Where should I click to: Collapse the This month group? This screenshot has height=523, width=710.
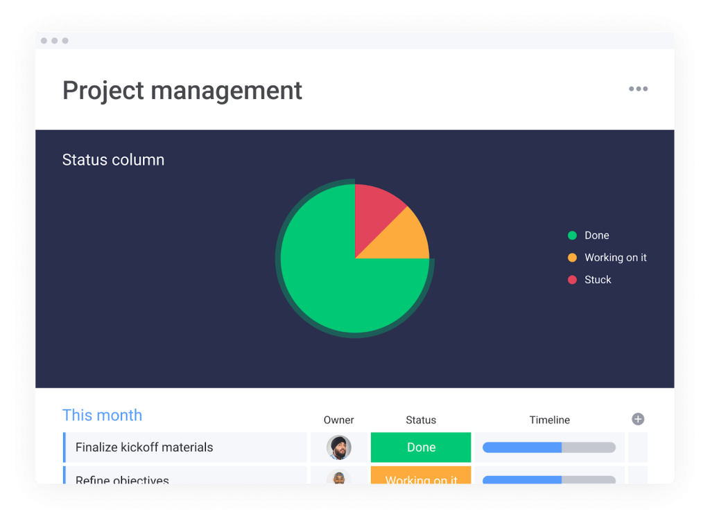[102, 415]
